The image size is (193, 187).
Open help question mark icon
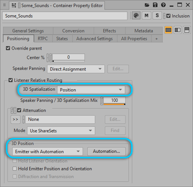coord(163,5)
